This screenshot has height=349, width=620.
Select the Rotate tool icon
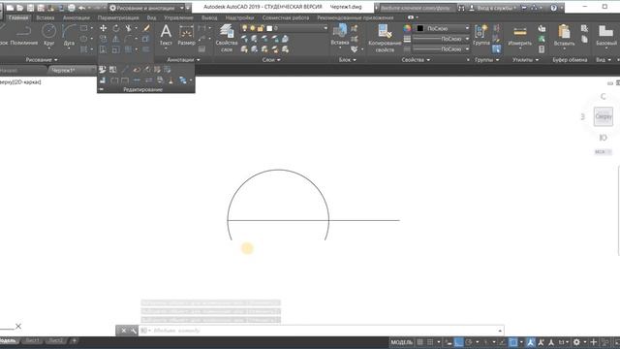[116, 28]
